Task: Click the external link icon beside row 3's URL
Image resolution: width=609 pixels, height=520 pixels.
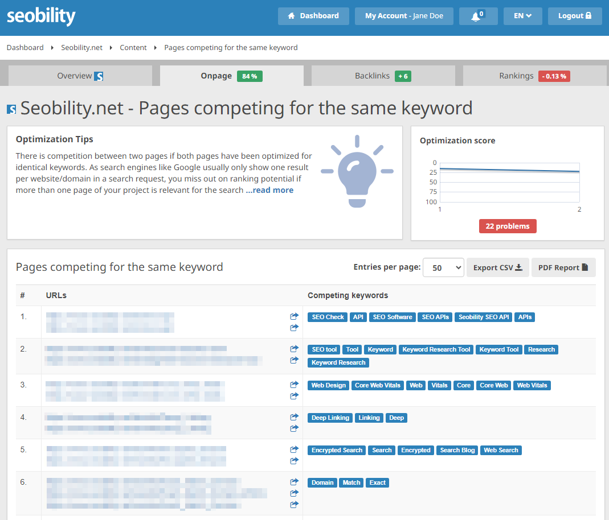Action: (294, 384)
